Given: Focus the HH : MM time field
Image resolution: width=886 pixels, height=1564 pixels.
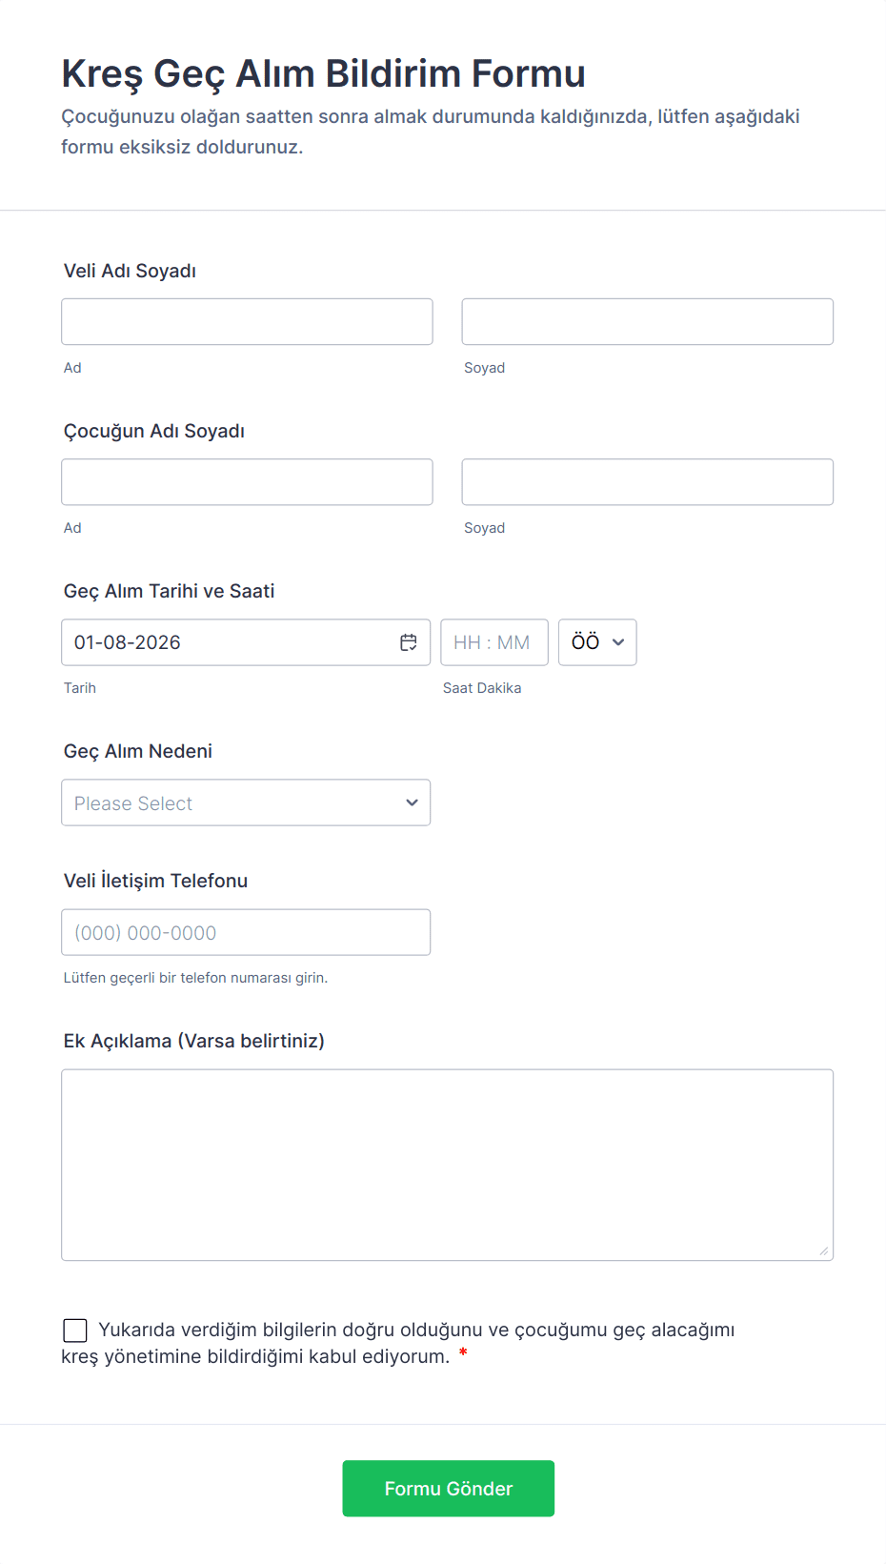Looking at the screenshot, I should click(493, 642).
